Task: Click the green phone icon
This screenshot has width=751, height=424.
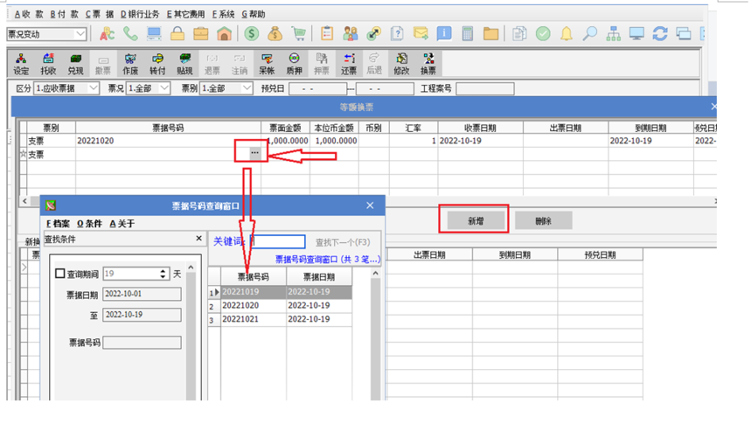Action: tap(130, 33)
